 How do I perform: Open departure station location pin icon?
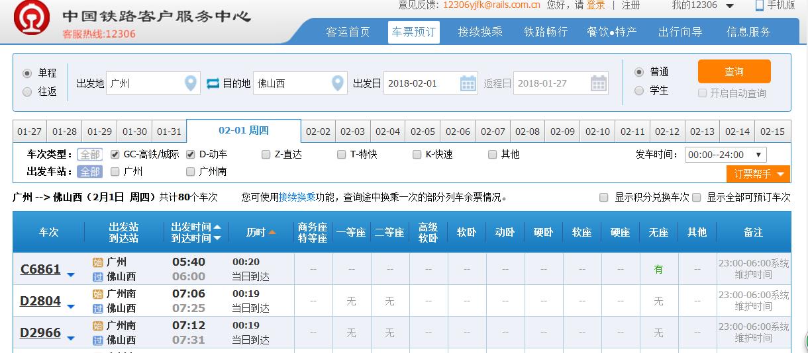click(191, 83)
